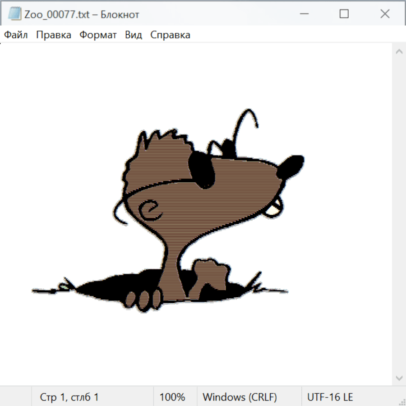Minimize the Notepad window

pyautogui.click(x=303, y=14)
